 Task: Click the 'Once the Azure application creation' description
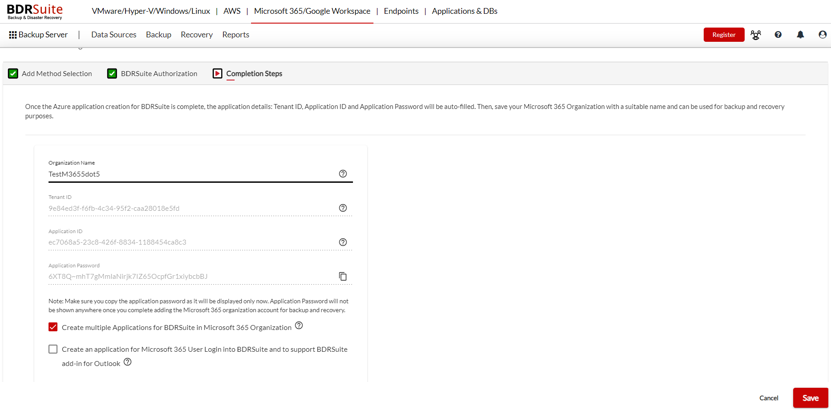tap(405, 111)
